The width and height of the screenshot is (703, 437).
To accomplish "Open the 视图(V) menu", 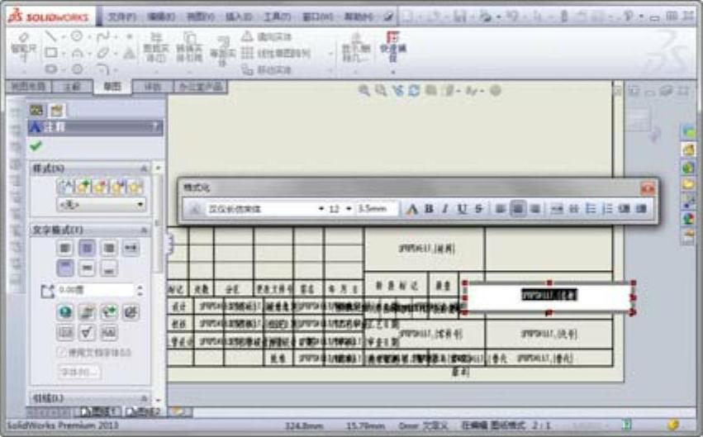I will pyautogui.click(x=201, y=17).
